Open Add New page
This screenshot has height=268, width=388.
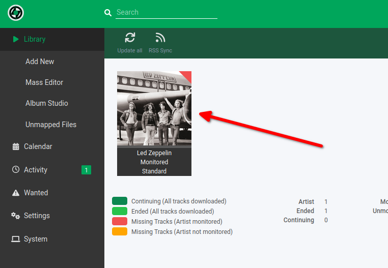pyautogui.click(x=40, y=62)
